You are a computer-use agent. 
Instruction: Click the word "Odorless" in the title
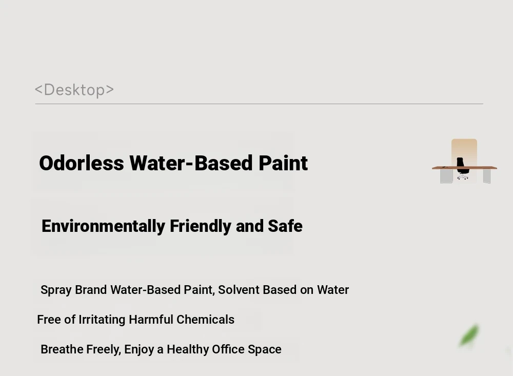pyautogui.click(x=82, y=163)
